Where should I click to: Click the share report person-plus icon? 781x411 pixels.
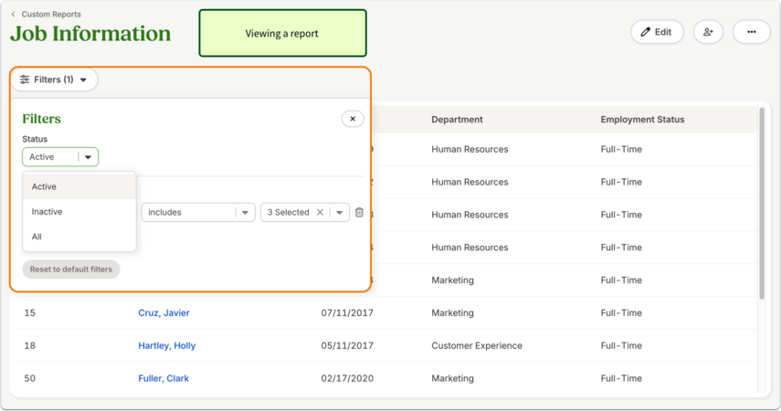pos(708,32)
